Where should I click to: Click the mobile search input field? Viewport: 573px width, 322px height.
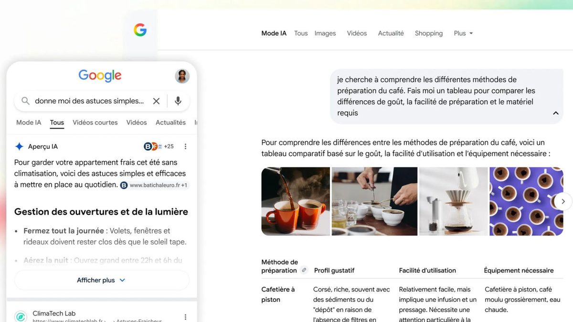pyautogui.click(x=89, y=101)
